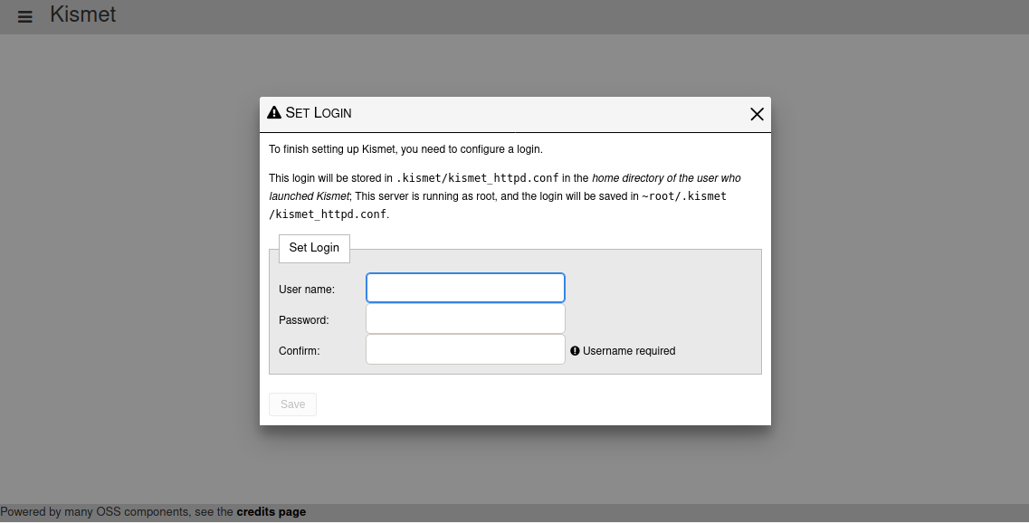Click the "Password:" label
This screenshot has width=1029, height=523.
[304, 320]
